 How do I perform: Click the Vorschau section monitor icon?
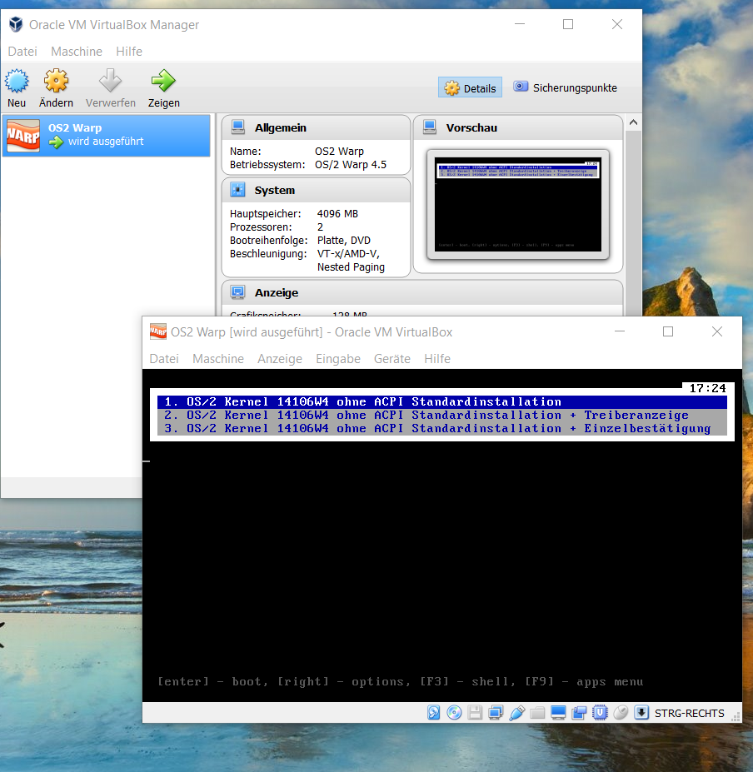[430, 127]
